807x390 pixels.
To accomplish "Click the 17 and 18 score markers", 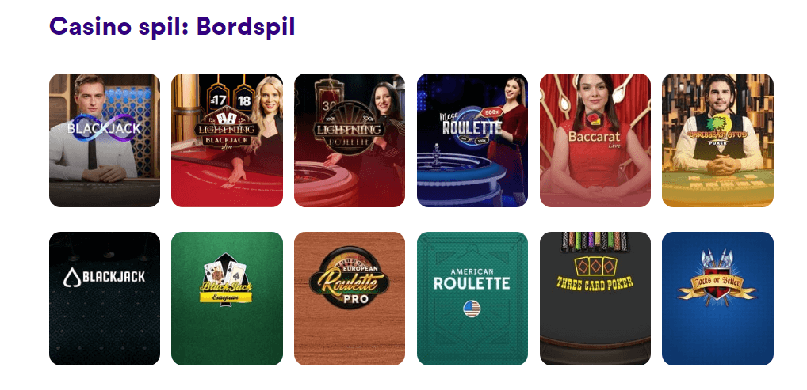I will click(232, 99).
